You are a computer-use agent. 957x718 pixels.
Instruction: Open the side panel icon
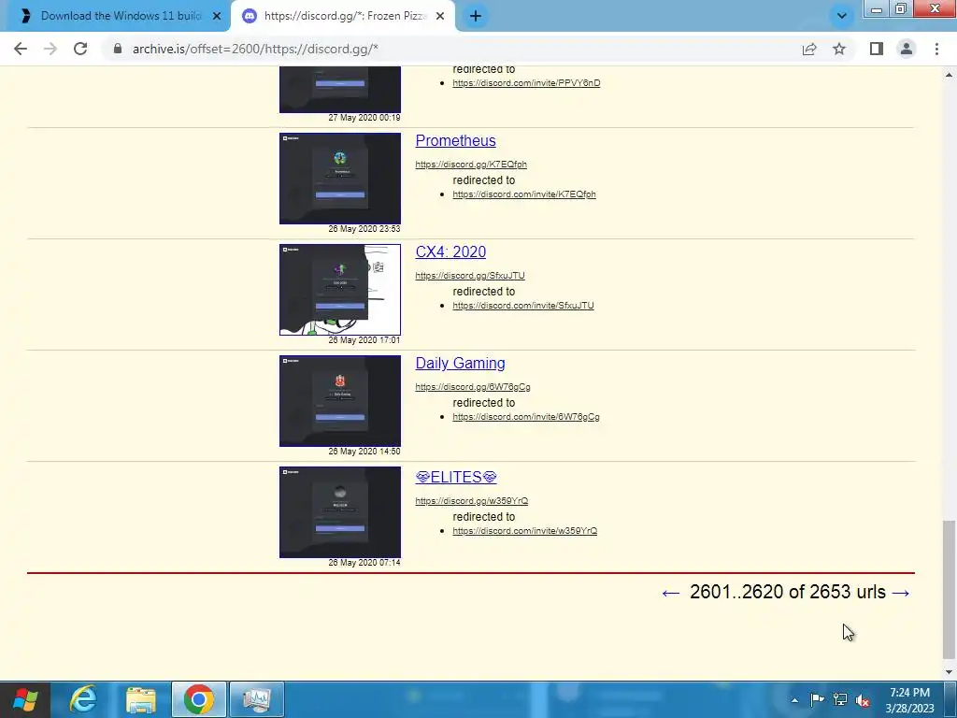(877, 49)
